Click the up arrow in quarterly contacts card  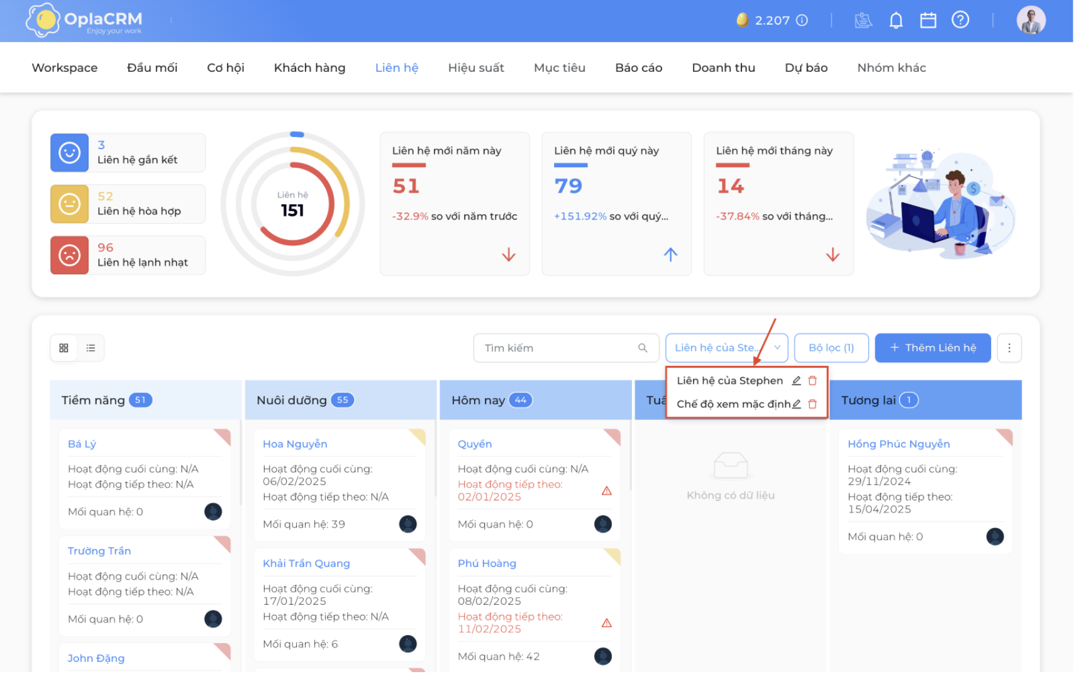pyautogui.click(x=670, y=255)
